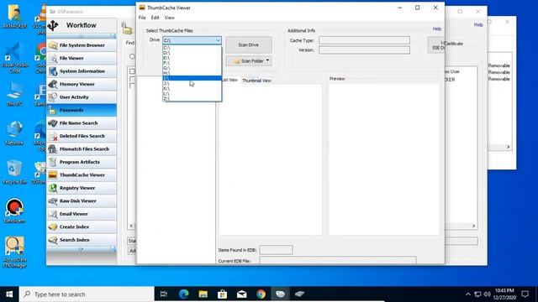Open Raw Disk Viewer module

[82, 201]
